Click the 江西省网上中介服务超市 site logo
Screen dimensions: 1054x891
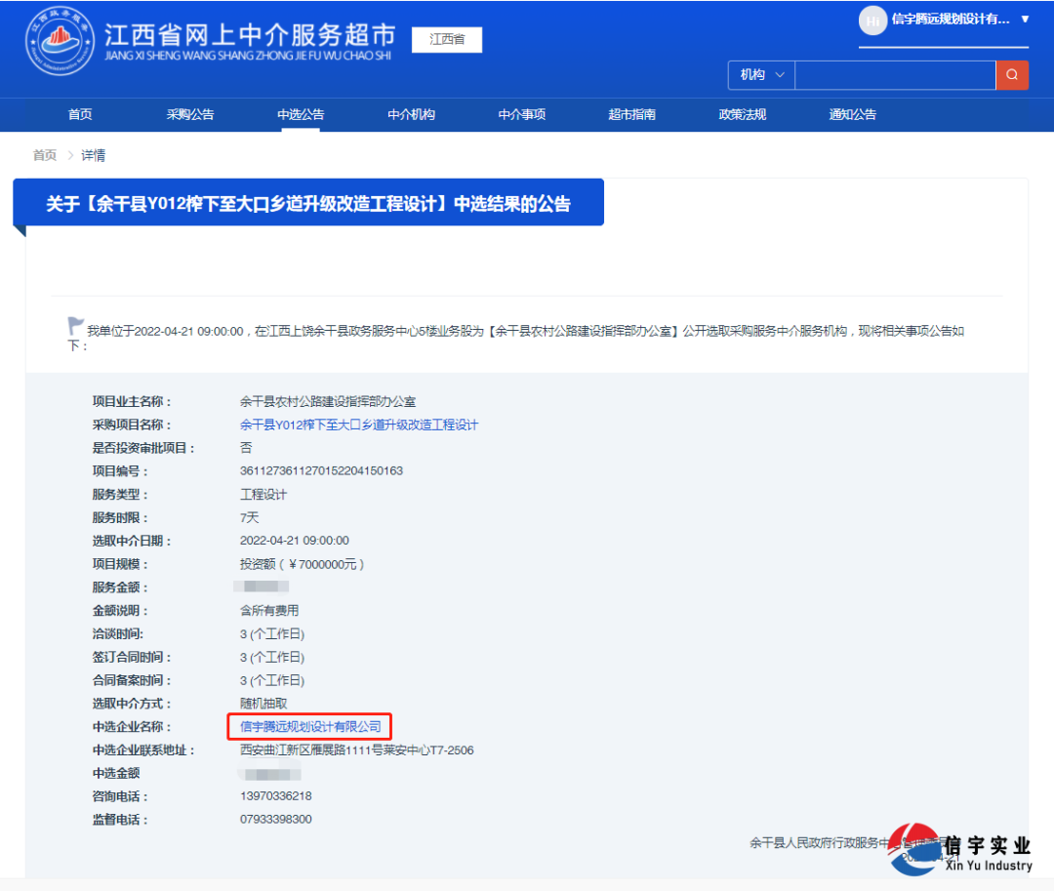point(210,44)
